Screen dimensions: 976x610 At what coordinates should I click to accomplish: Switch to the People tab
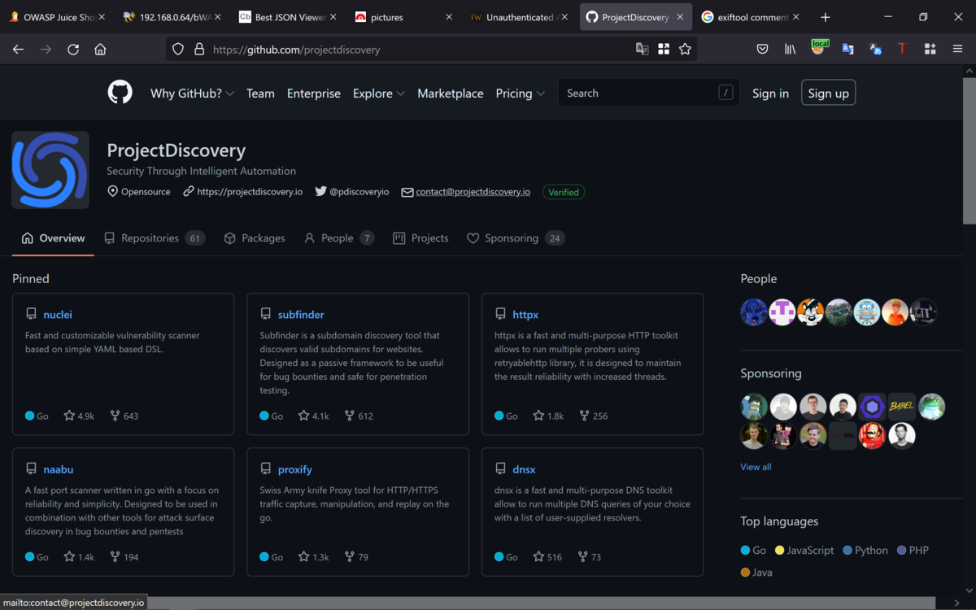pyautogui.click(x=338, y=238)
